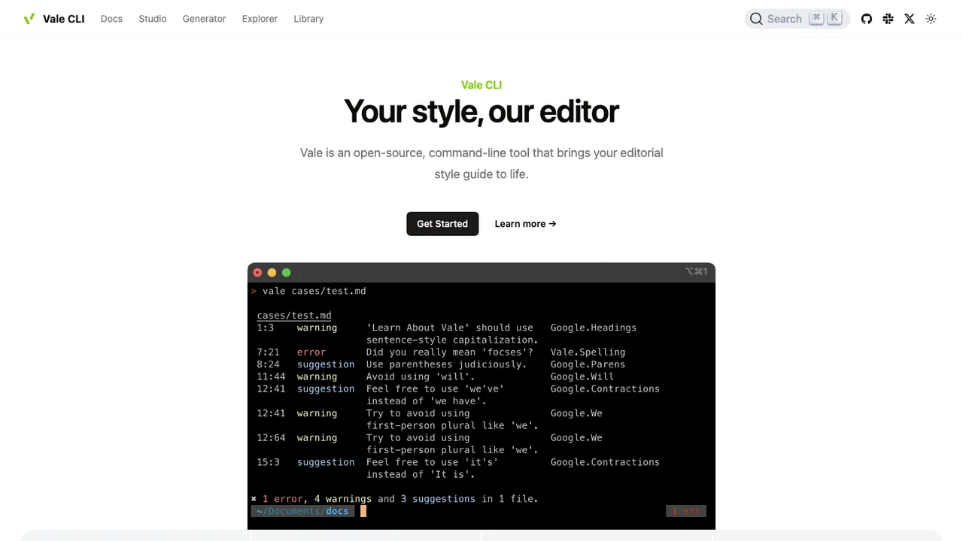Navigate to the Explorer page

click(x=260, y=19)
